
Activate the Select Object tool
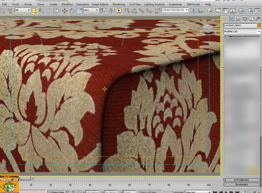pos(34,11)
